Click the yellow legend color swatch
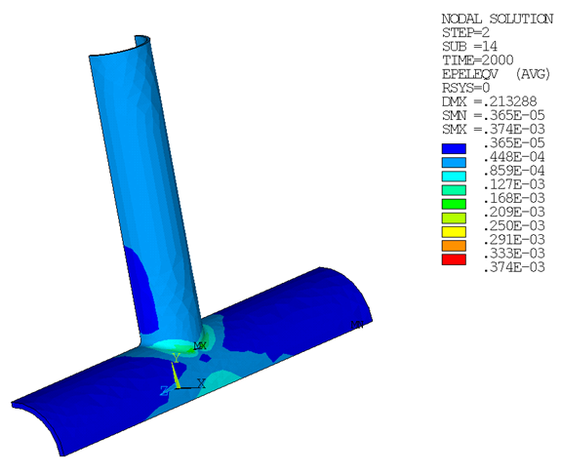Screen dimensions: 561x474 454,232
